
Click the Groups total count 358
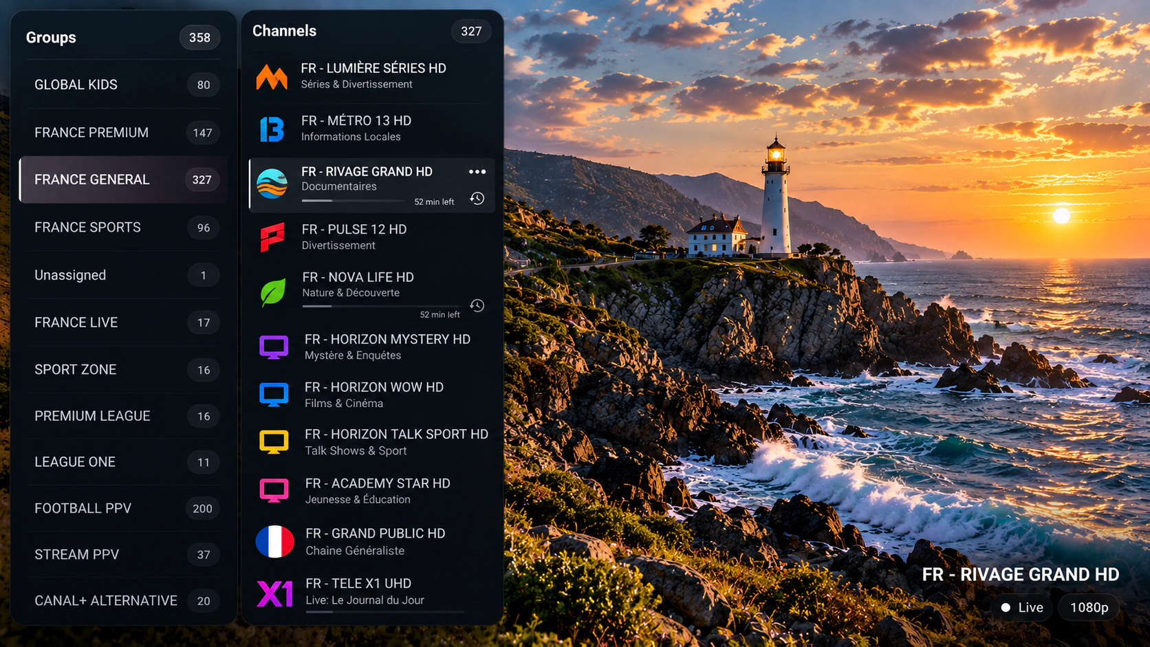[x=199, y=38]
